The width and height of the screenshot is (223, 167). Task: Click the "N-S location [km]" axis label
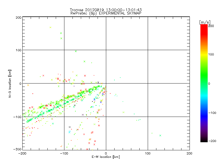tap(10, 84)
